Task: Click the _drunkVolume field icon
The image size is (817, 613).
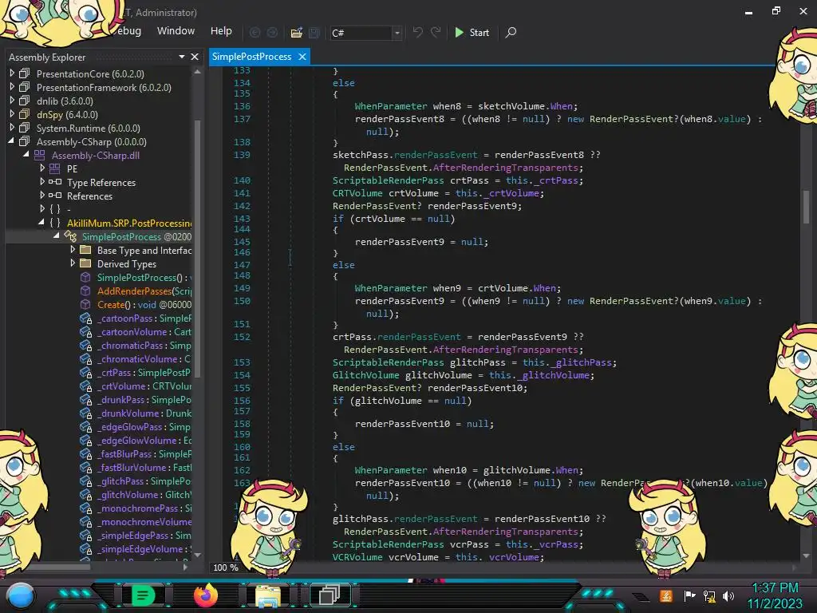Action: click(x=86, y=413)
